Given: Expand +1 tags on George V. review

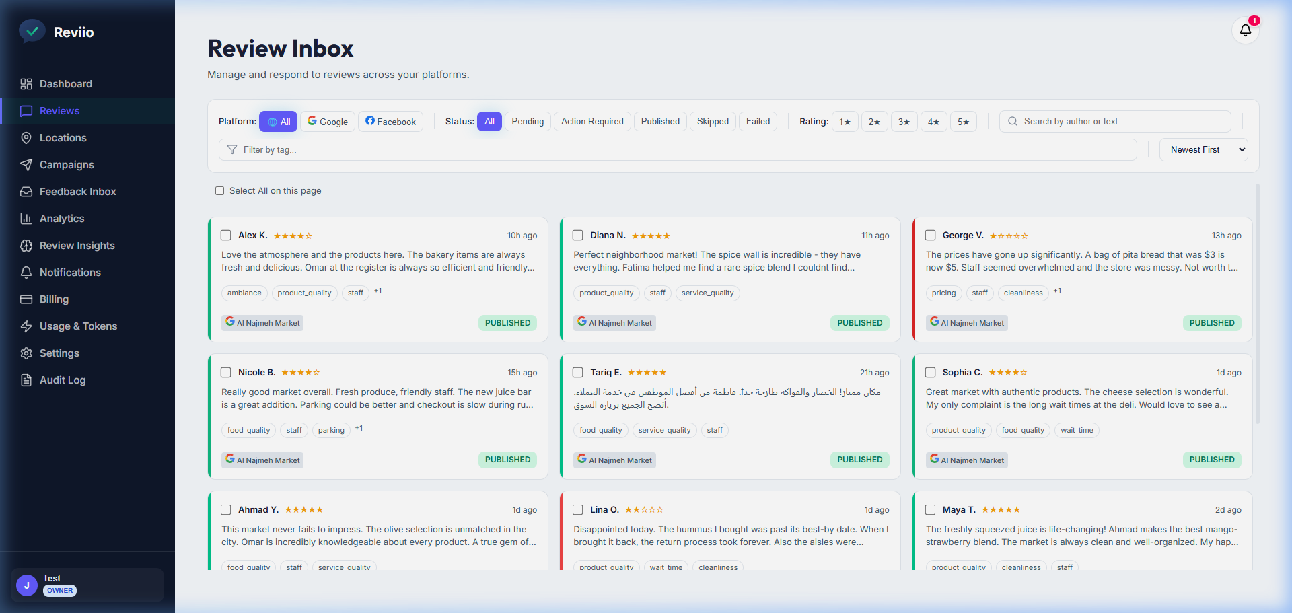Looking at the screenshot, I should click(x=1058, y=291).
